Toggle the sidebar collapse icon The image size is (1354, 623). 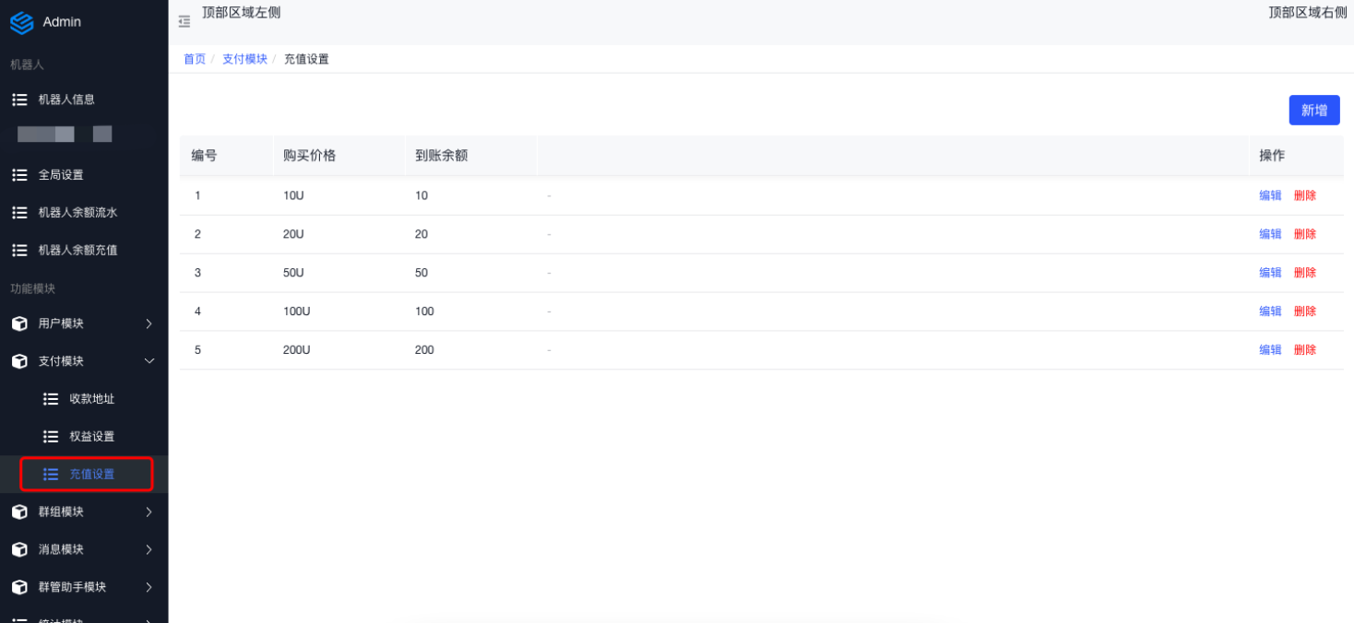point(184,21)
